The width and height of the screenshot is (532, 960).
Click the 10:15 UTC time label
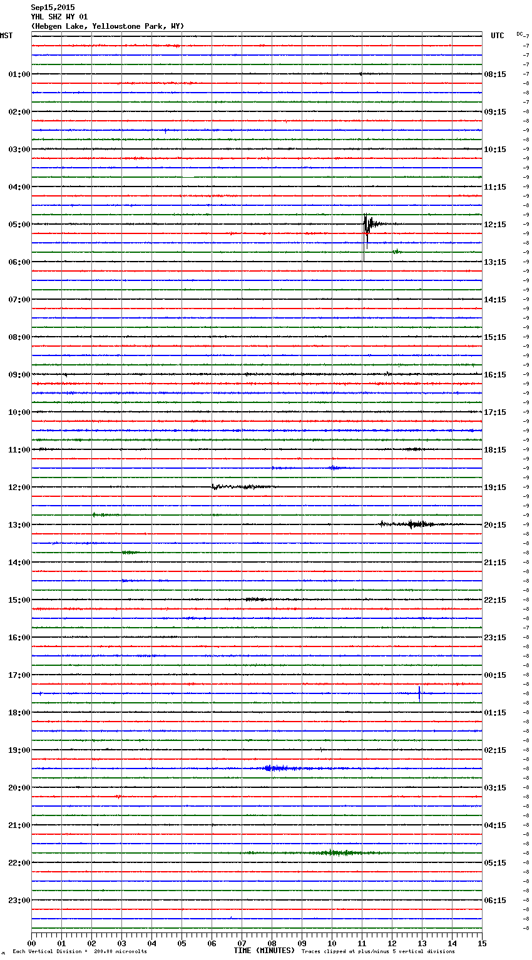495,150
